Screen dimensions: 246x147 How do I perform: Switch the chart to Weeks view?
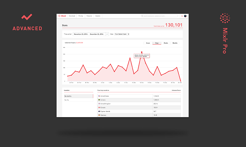point(166,43)
